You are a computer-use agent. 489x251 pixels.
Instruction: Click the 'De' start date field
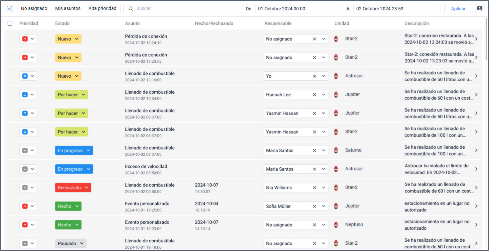tap(299, 9)
